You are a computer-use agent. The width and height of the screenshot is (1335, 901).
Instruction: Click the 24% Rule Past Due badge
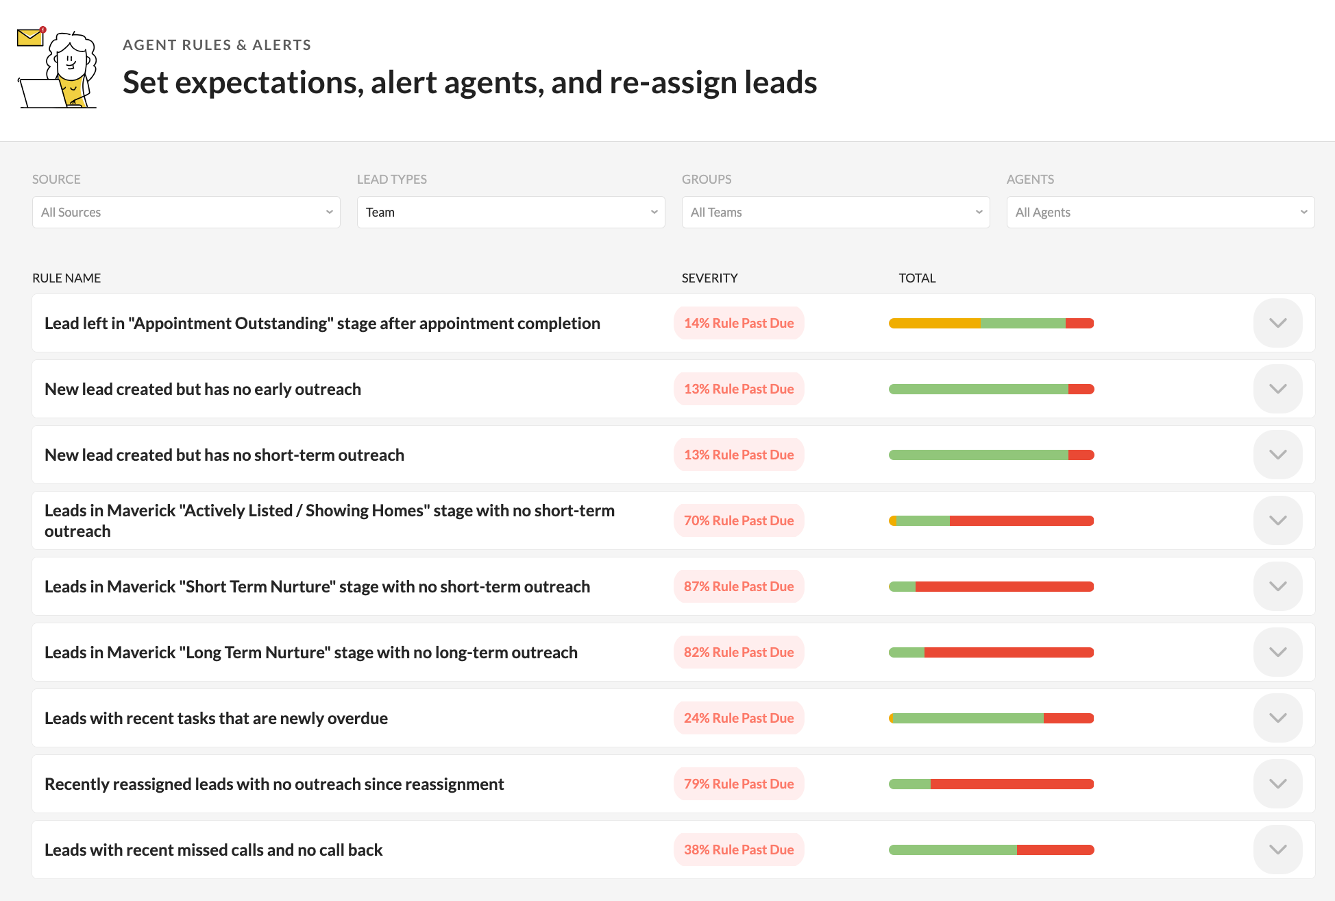[x=739, y=718]
